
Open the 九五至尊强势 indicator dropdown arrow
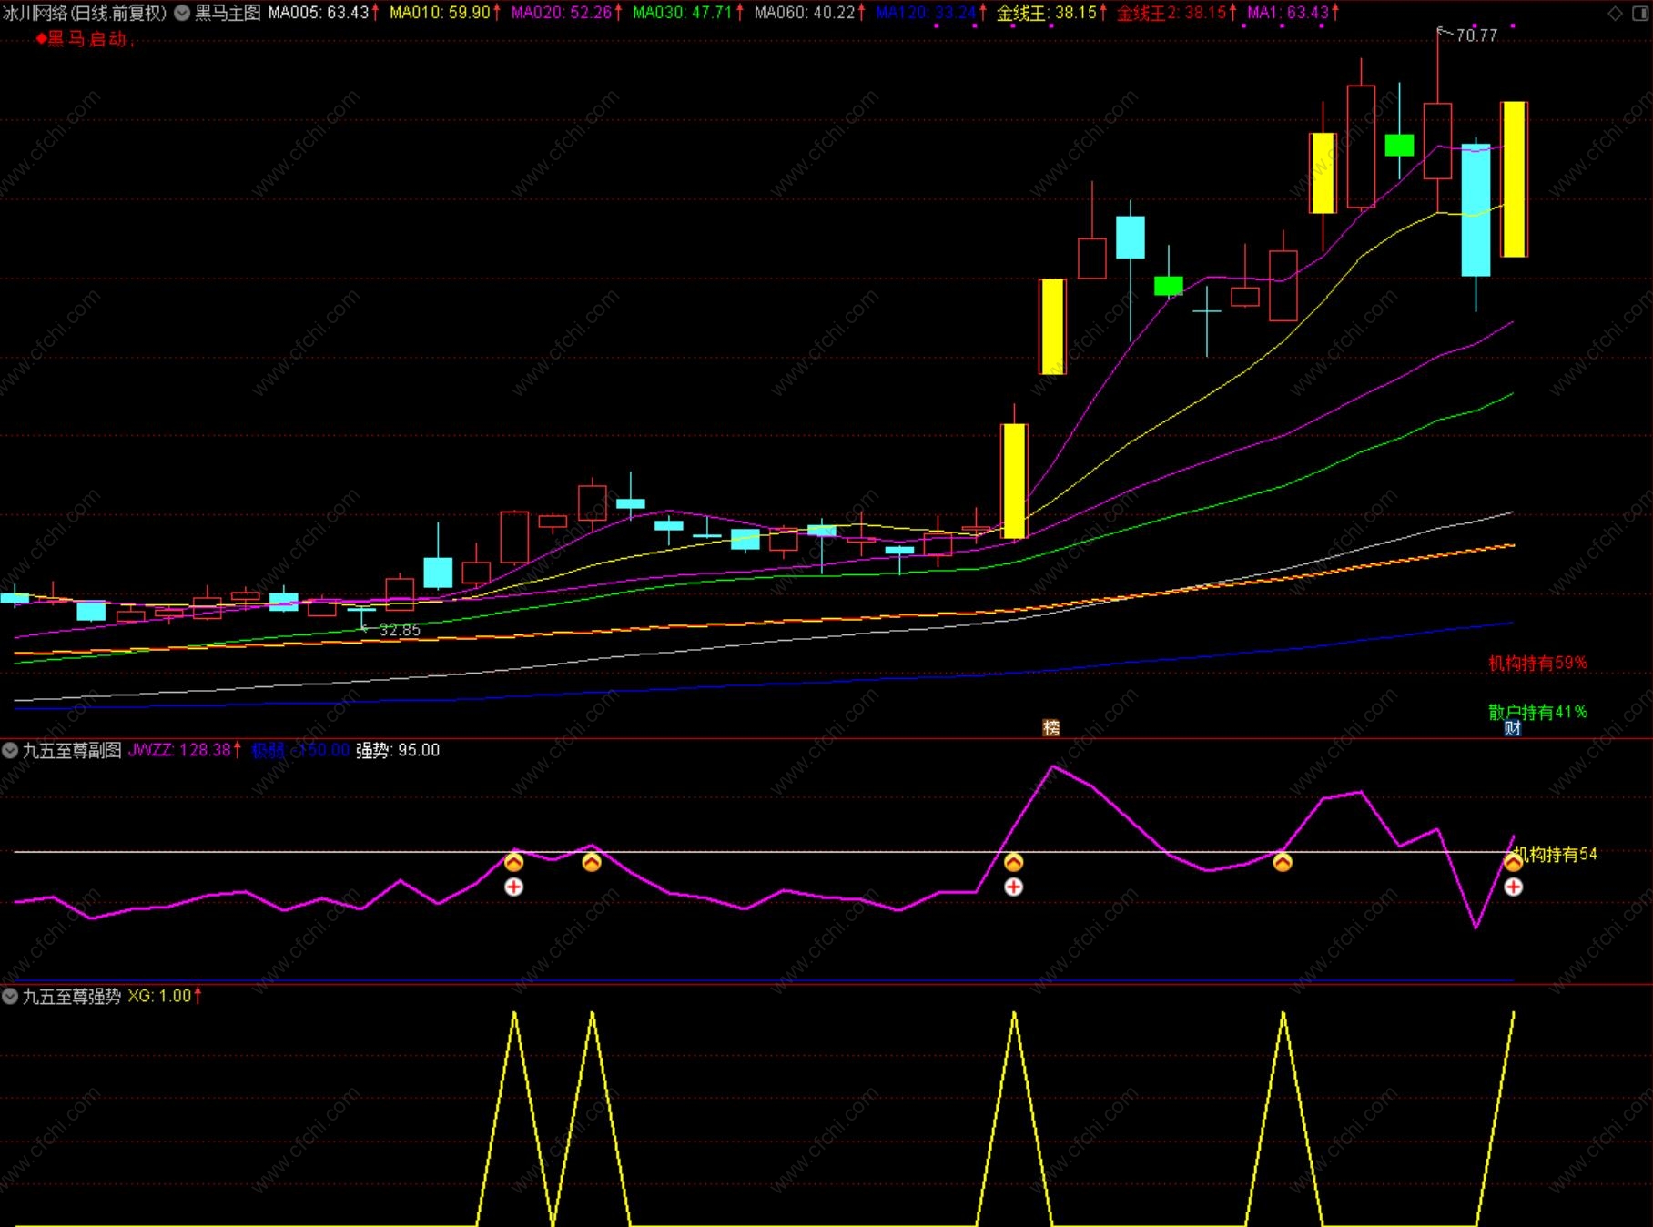(10, 997)
